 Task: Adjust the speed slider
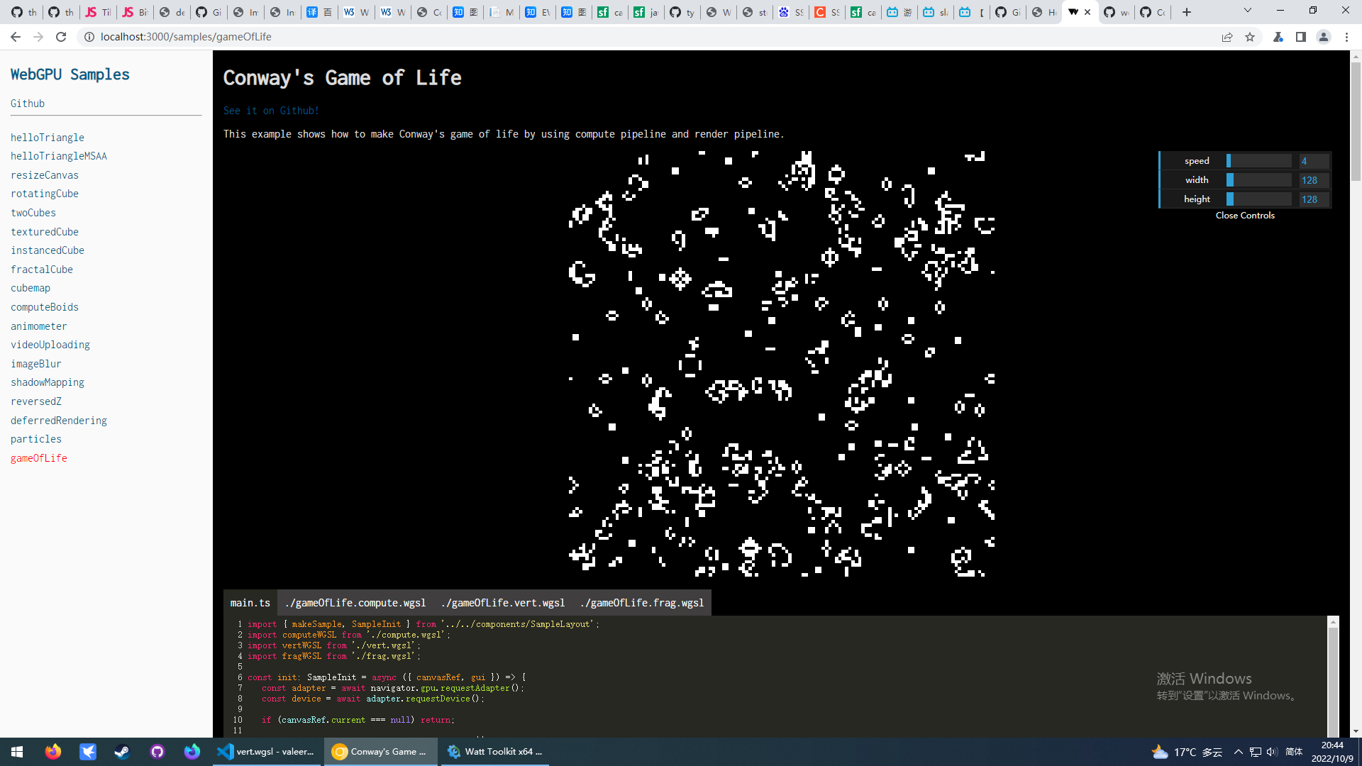1259,161
